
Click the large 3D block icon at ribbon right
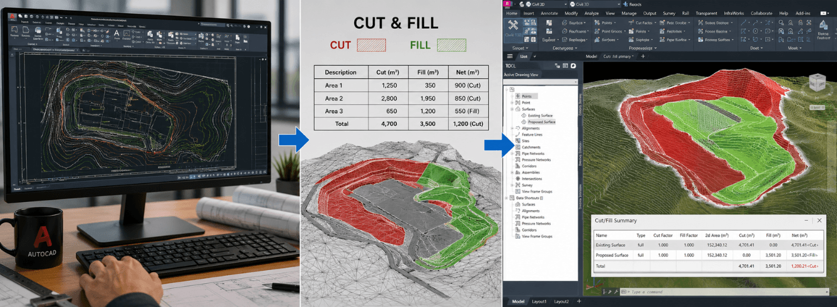coord(822,25)
